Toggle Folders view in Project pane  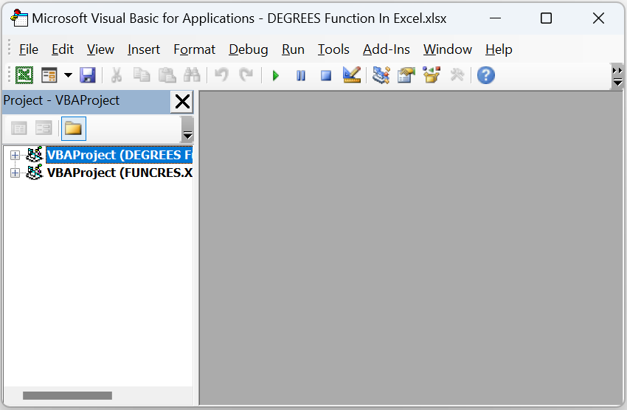pos(74,128)
